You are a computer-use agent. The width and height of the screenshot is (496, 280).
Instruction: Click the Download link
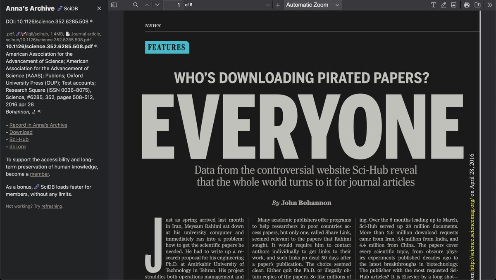21,132
